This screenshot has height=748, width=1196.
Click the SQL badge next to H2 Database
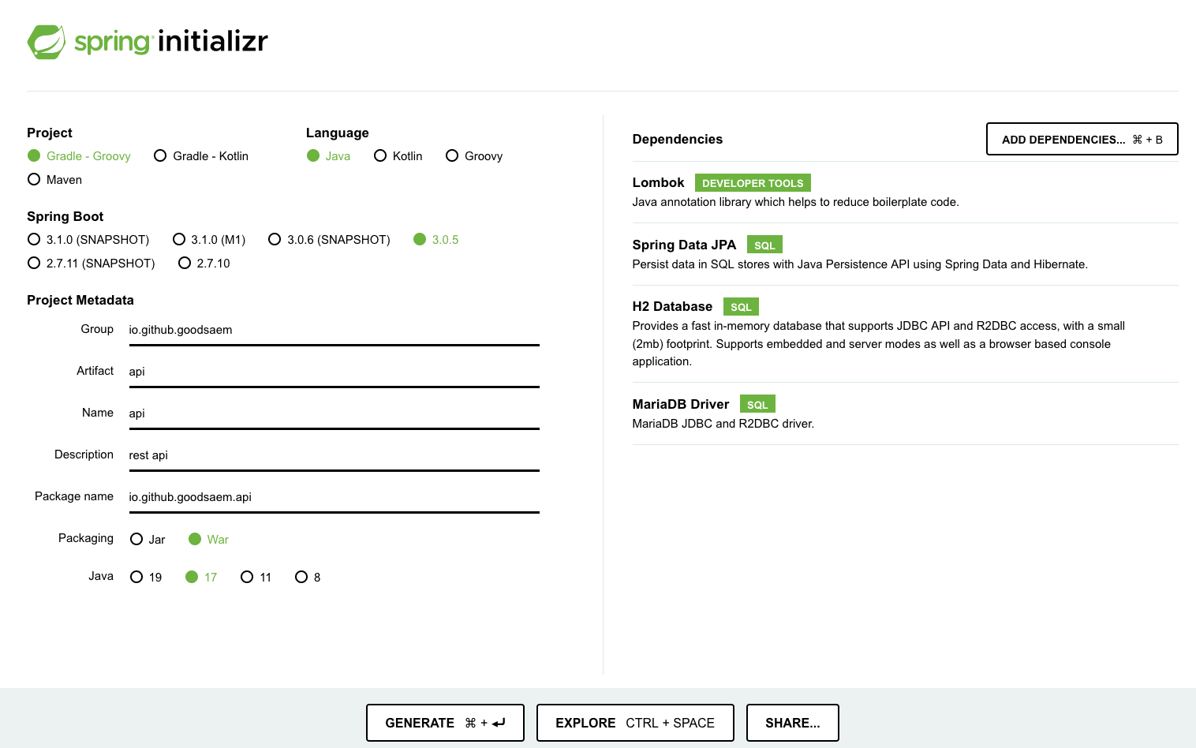point(741,307)
